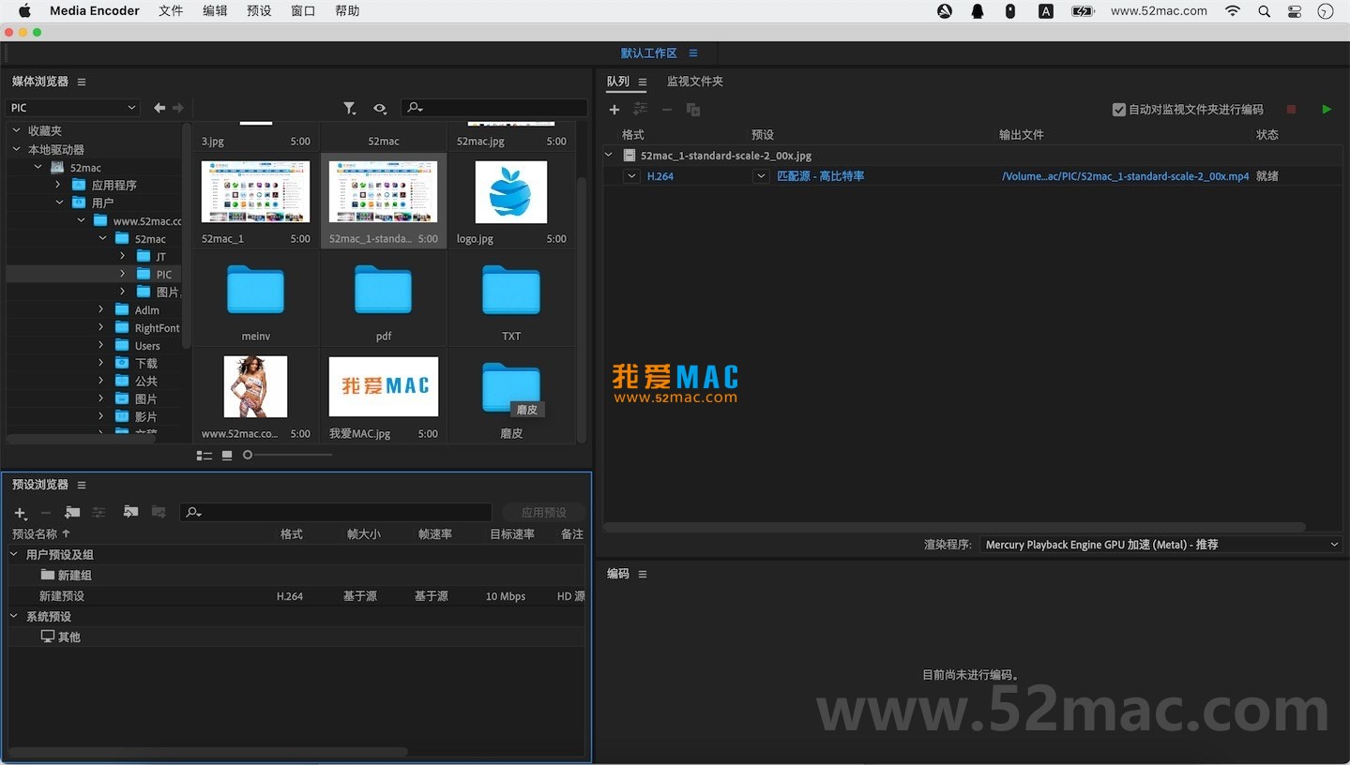Click the import presets icon

point(130,512)
